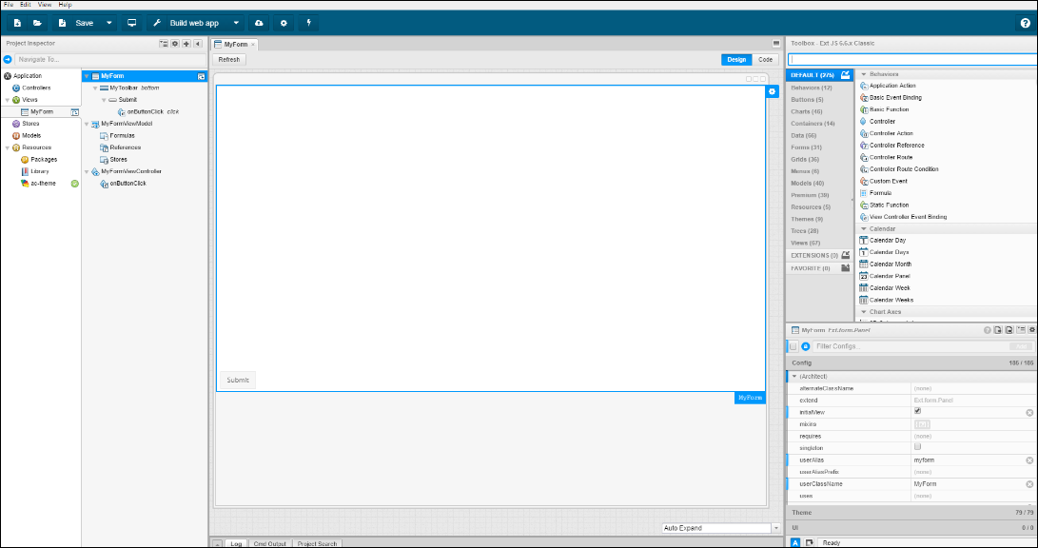Click the blue gear icon on form canvas

pos(772,91)
